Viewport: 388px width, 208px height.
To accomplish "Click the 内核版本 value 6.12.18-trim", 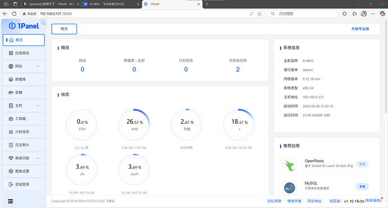I will (312, 79).
